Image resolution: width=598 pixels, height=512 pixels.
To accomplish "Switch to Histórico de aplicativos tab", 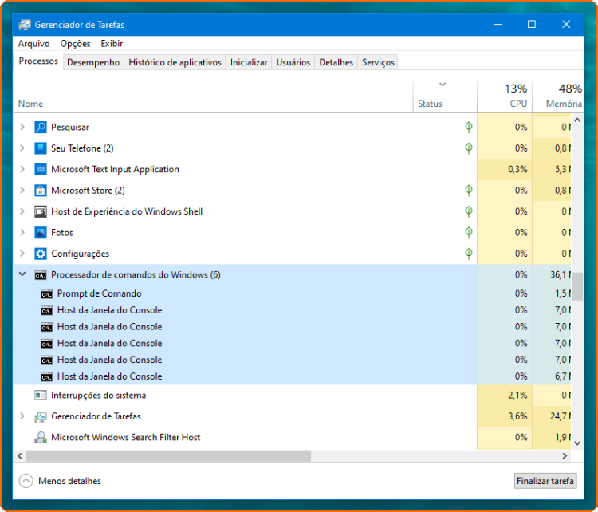I will click(175, 62).
